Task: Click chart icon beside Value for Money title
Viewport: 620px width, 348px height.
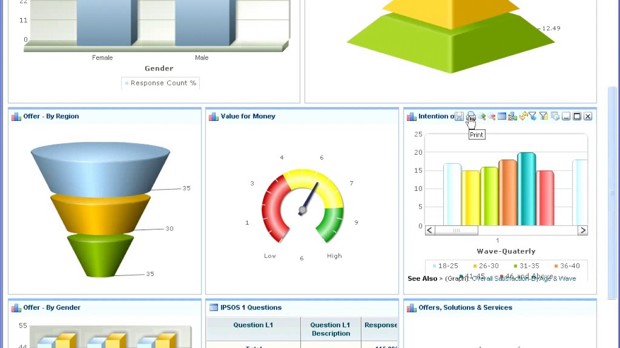Action: [214, 116]
